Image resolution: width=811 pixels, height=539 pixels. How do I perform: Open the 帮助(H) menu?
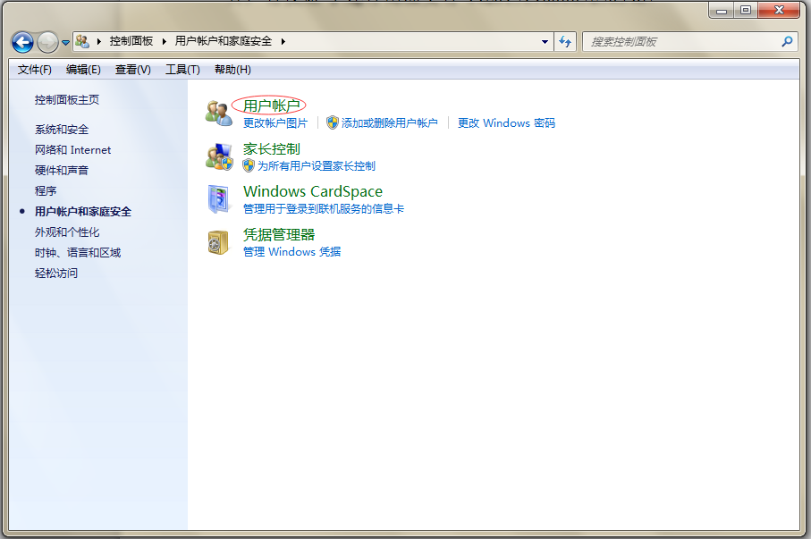(232, 70)
